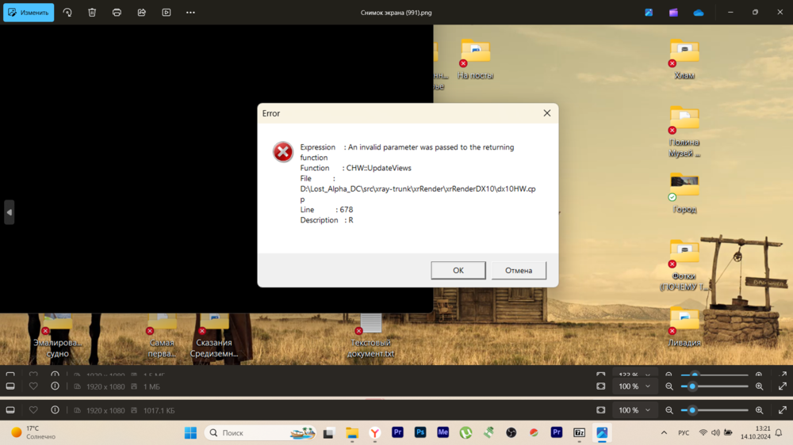Viewport: 793px width, 445px height.
Task: Toggle full screen using the bottommost expand arrows icon
Action: (x=783, y=410)
